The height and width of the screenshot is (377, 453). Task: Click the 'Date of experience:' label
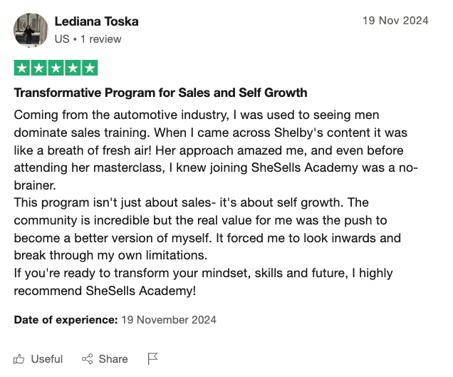pos(66,320)
